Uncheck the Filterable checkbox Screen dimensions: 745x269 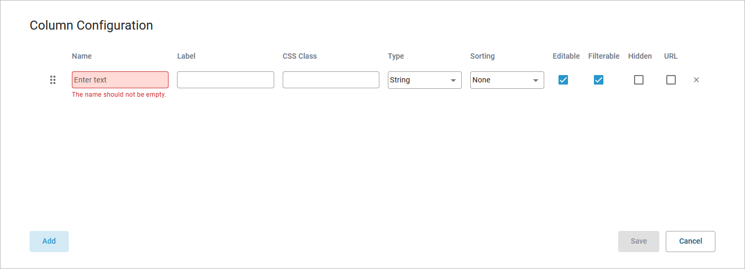tap(599, 80)
